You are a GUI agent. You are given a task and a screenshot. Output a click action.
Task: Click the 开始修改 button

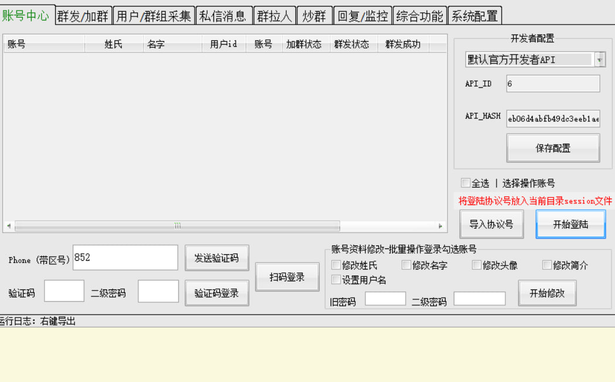546,293
